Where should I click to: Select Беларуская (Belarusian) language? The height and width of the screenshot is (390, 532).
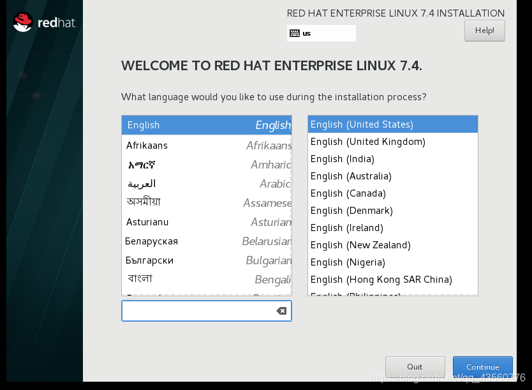[206, 241]
